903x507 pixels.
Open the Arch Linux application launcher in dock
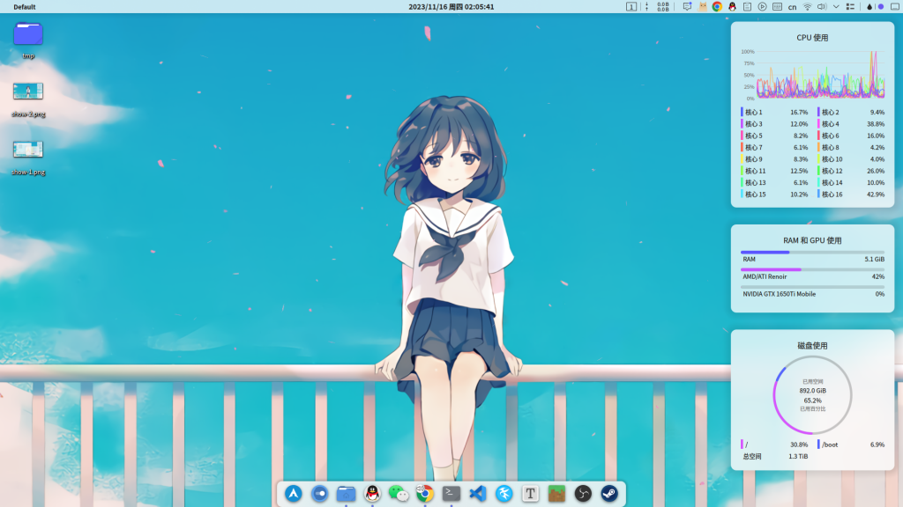(293, 493)
